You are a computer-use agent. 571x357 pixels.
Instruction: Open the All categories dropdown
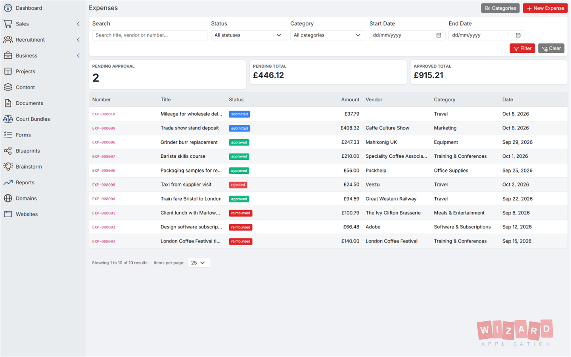328,35
